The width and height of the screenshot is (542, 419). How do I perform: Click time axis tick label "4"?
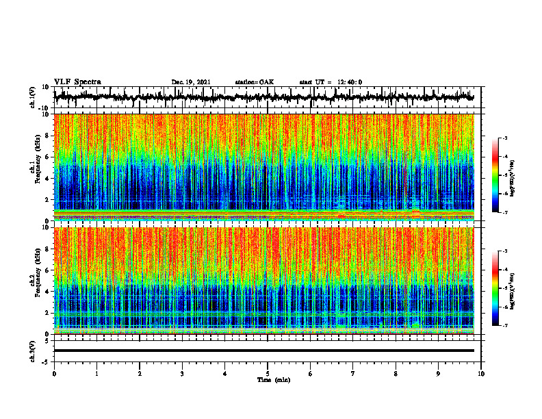click(225, 374)
